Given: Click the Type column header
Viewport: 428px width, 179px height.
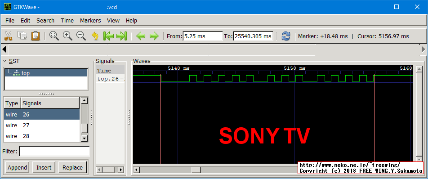Looking at the screenshot, I should pyautogui.click(x=12, y=103).
